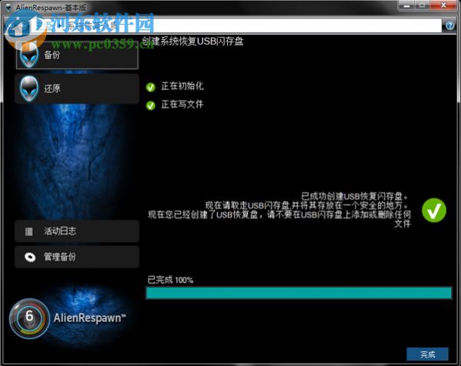The image size is (461, 366).
Task: Close the AlienRespawn window
Action: 443,5
